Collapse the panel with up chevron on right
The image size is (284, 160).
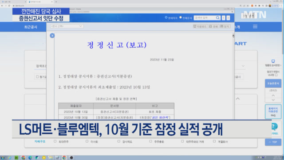coord(238,99)
